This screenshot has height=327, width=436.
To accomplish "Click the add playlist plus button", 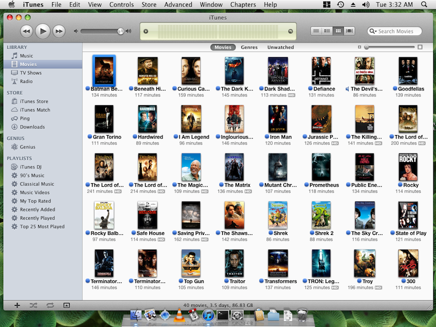I will (x=17, y=305).
